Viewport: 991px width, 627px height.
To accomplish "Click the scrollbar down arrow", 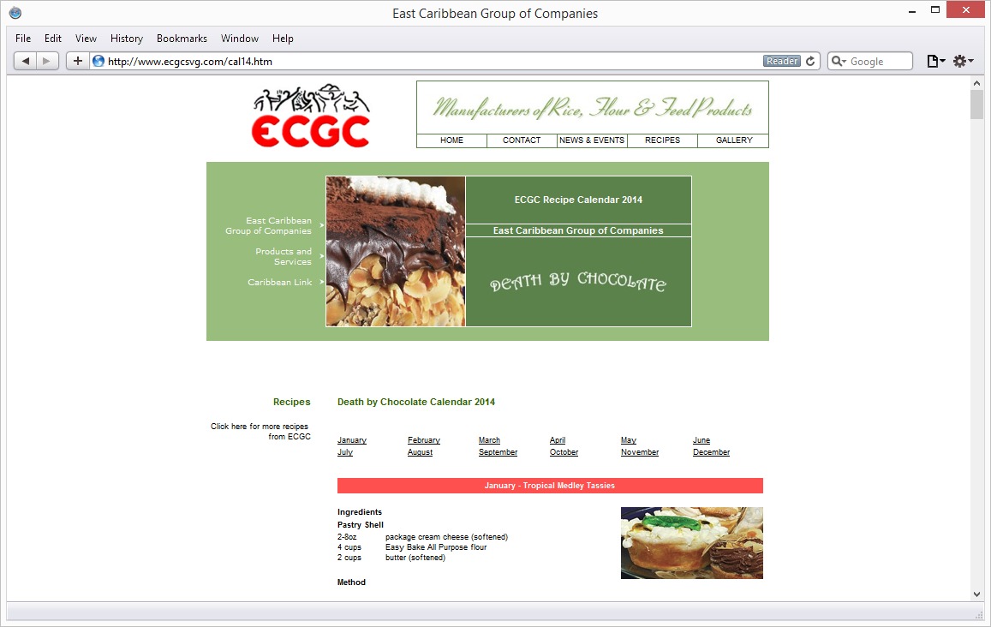I will pyautogui.click(x=976, y=594).
